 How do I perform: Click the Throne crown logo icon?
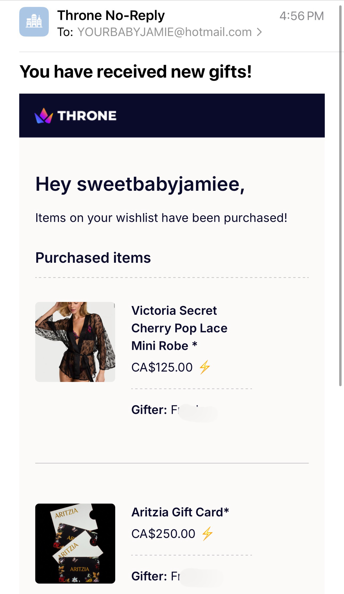click(44, 116)
